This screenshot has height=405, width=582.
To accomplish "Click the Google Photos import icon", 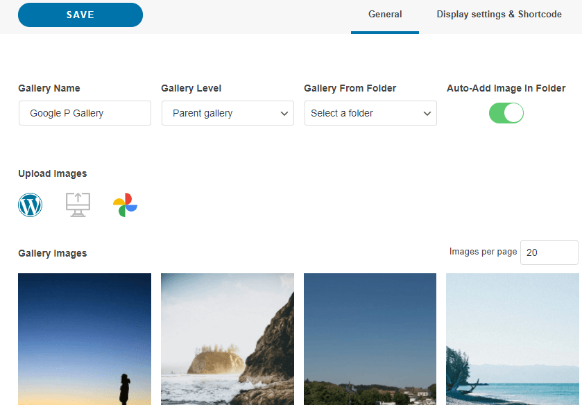I will (x=125, y=205).
